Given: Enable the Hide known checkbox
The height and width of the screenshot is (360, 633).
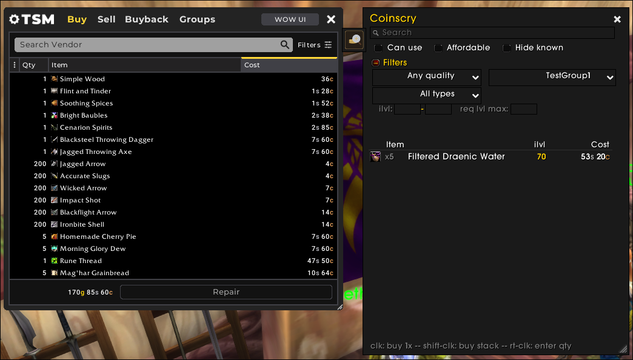Looking at the screenshot, I should (x=507, y=48).
